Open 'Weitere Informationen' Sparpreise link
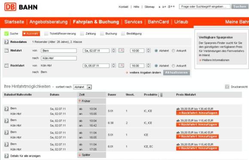Screen dimensions: 249x160 [216, 60]
